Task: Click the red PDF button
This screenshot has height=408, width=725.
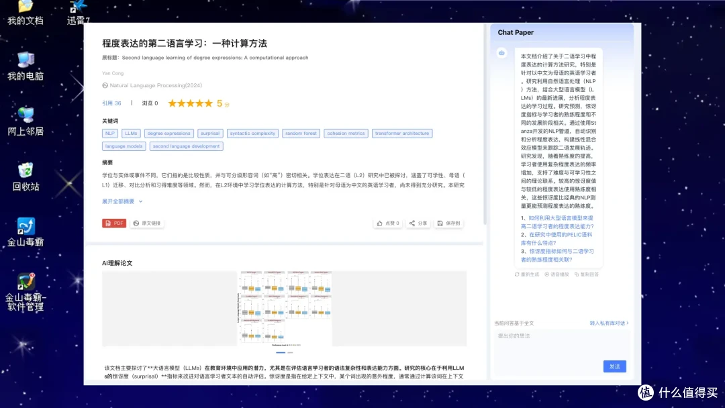Action: (x=114, y=223)
